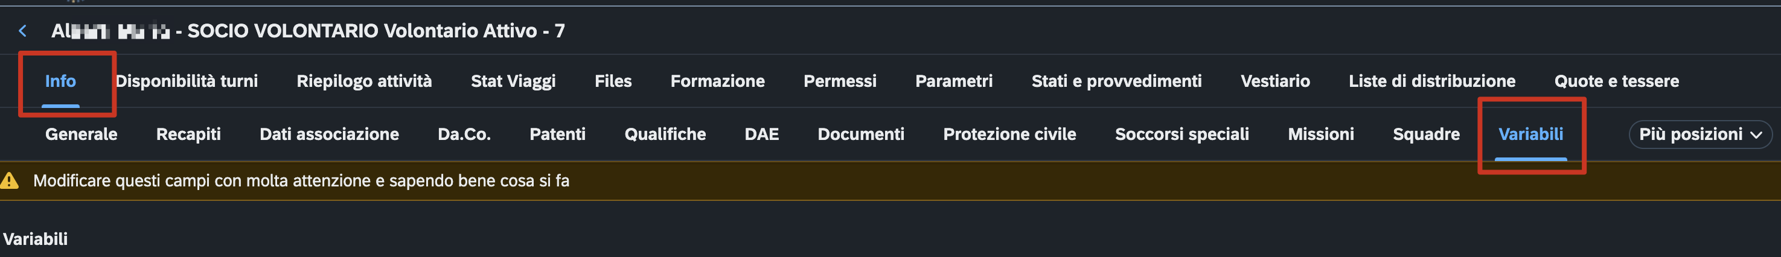Switch to Dati associazione sub-tab

[x=329, y=134]
